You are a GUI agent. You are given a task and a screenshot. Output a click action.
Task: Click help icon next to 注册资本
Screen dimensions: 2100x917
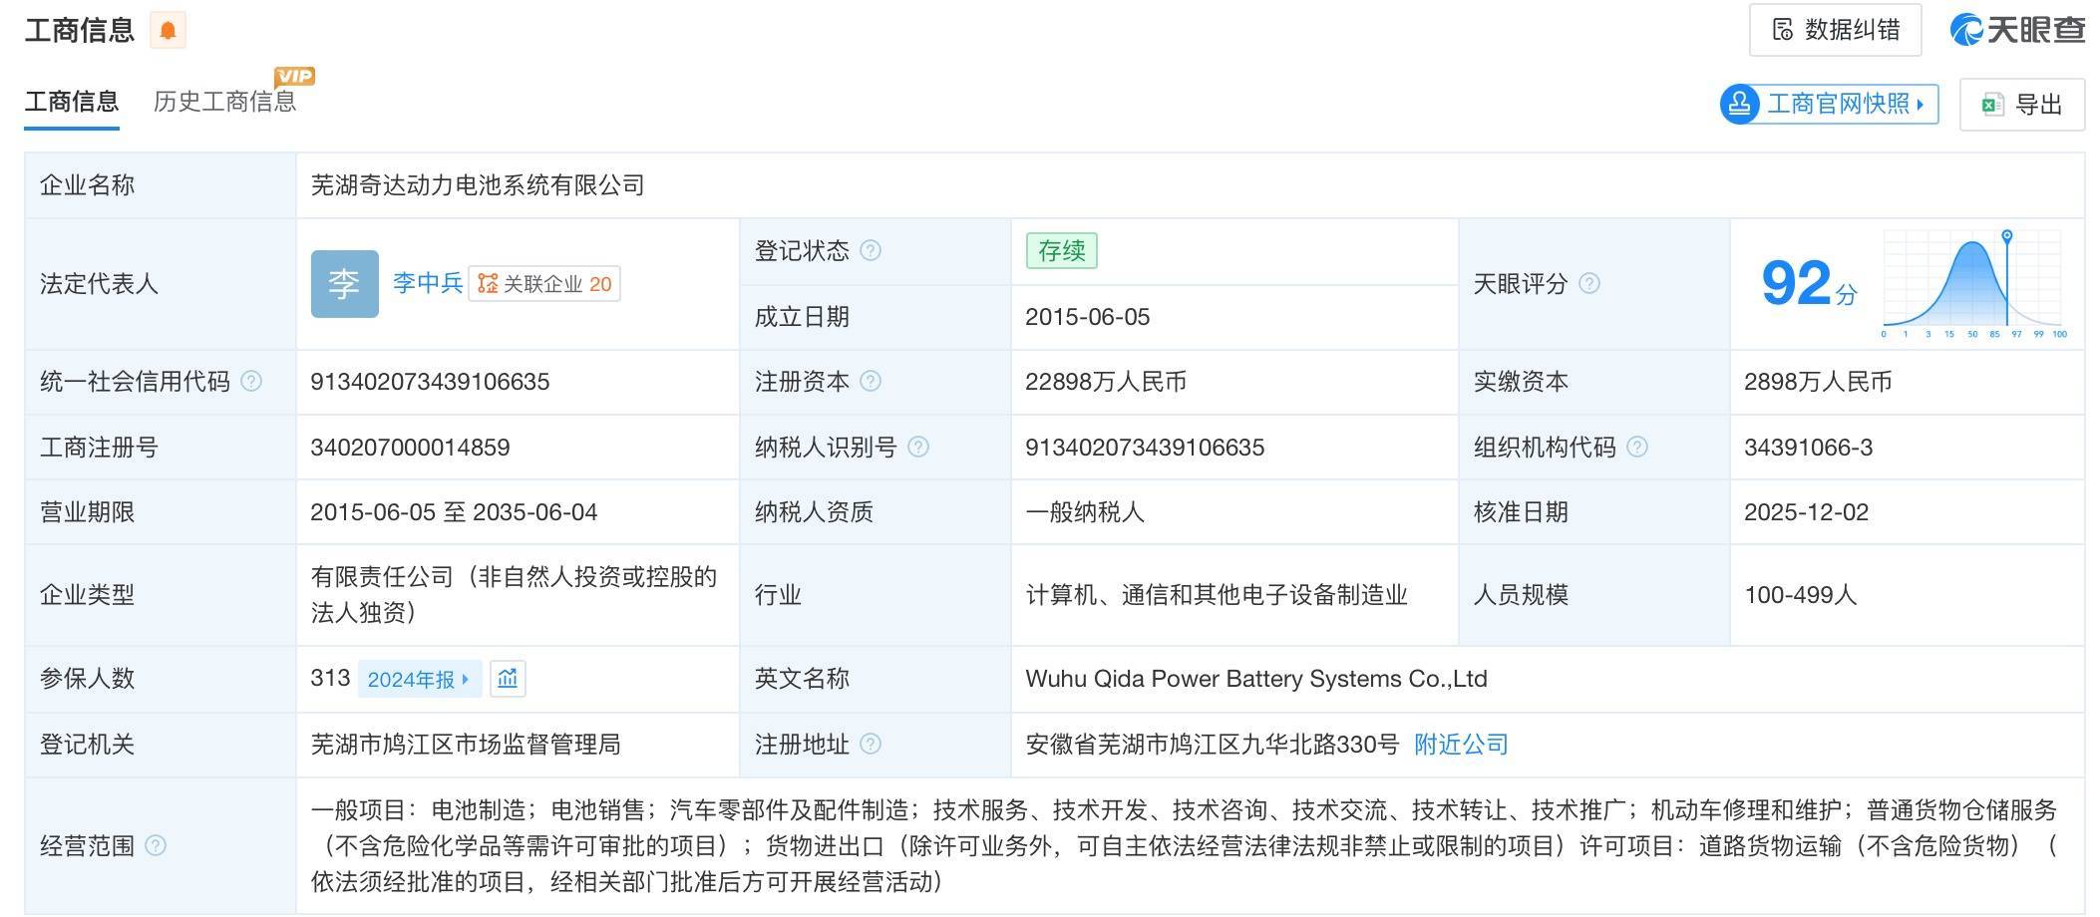[871, 381]
